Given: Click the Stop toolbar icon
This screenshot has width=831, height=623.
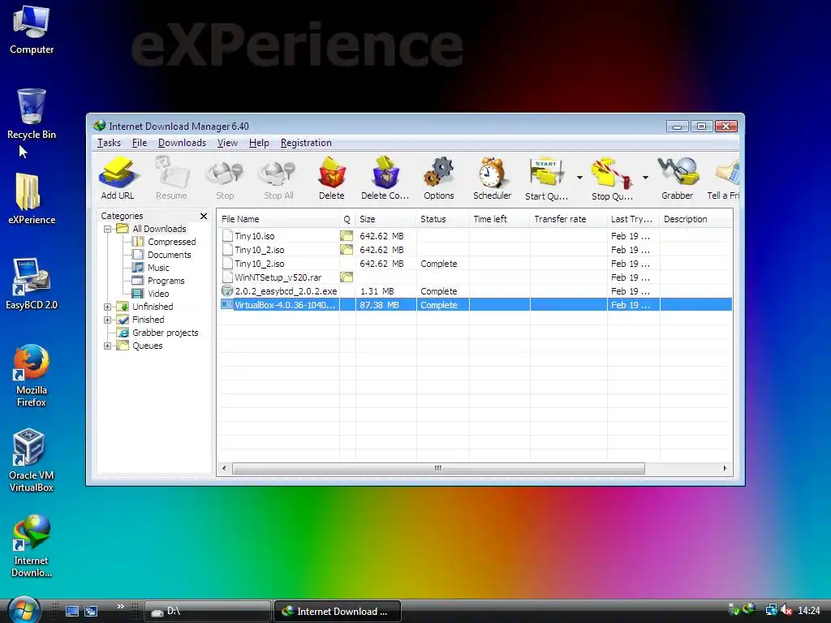Looking at the screenshot, I should (225, 178).
